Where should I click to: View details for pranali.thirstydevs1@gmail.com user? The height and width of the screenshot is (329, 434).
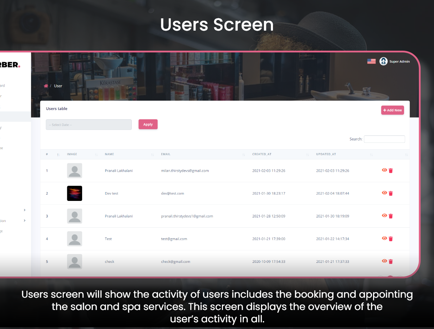[384, 215]
